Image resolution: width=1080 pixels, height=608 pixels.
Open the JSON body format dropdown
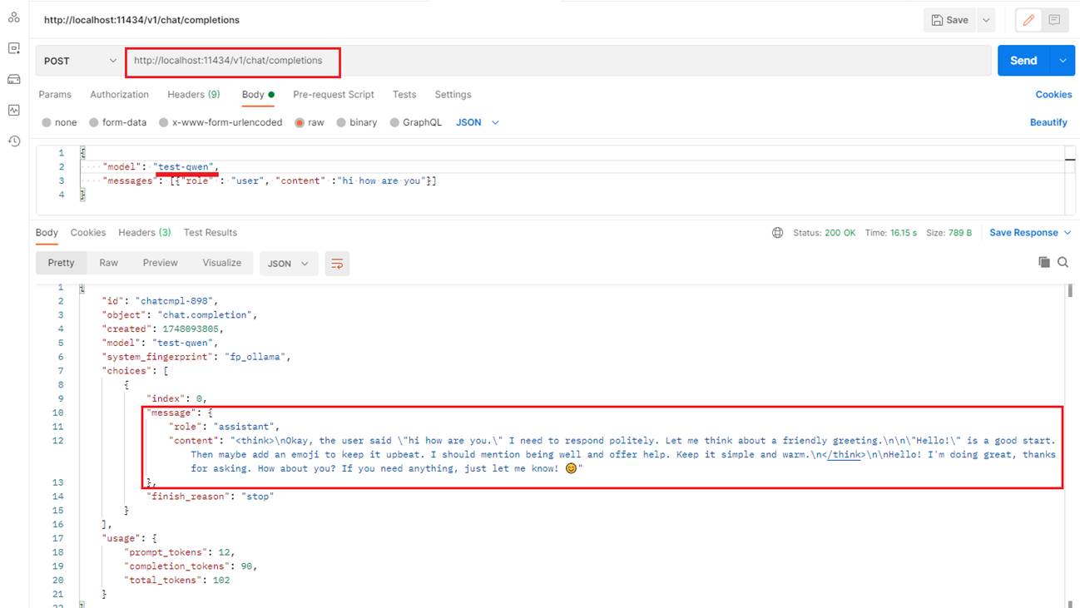click(x=478, y=122)
